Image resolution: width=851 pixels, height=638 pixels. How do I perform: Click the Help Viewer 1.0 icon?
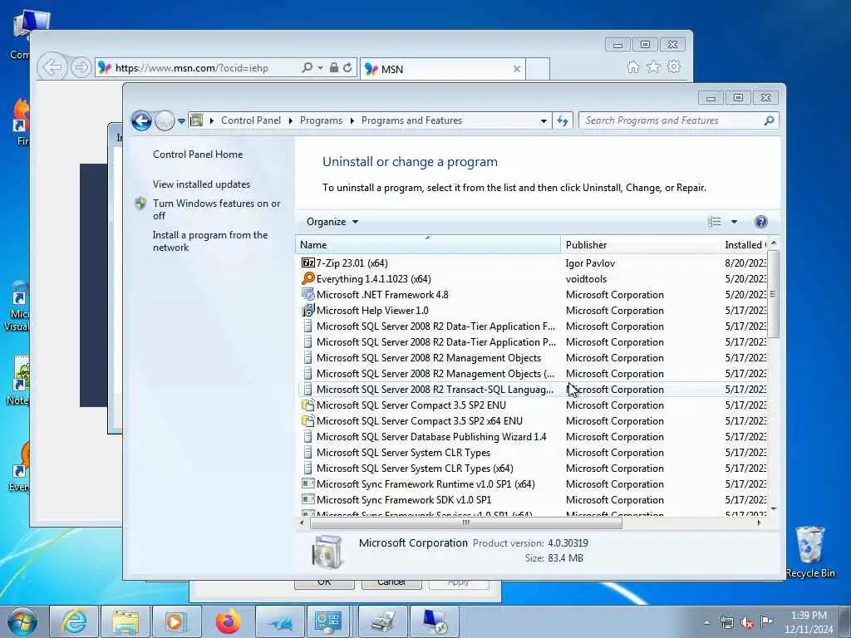(307, 311)
